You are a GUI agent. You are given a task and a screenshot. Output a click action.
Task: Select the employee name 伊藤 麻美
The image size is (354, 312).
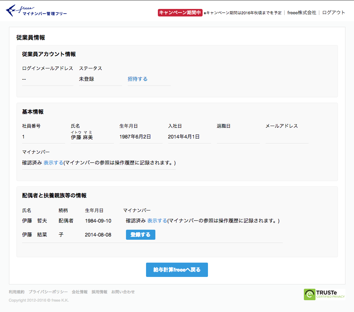(82, 137)
